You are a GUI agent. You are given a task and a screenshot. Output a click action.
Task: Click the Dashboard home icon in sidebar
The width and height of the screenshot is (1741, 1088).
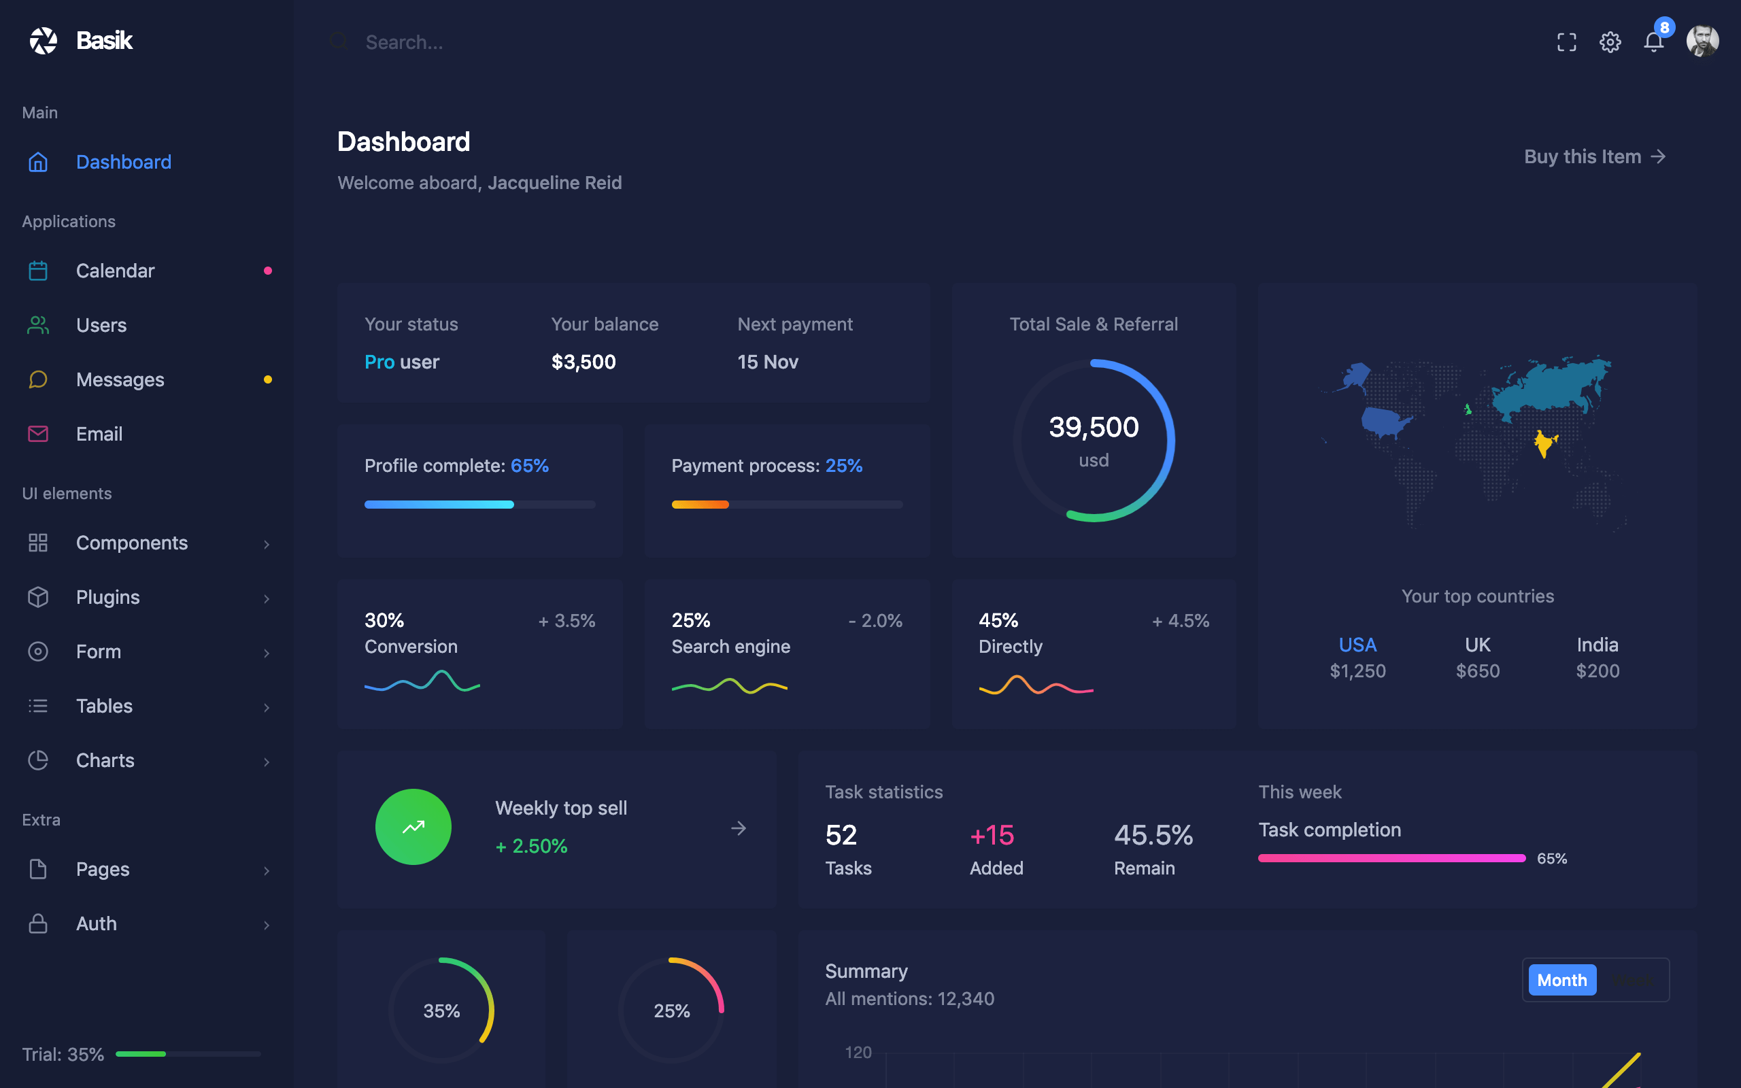(x=38, y=162)
